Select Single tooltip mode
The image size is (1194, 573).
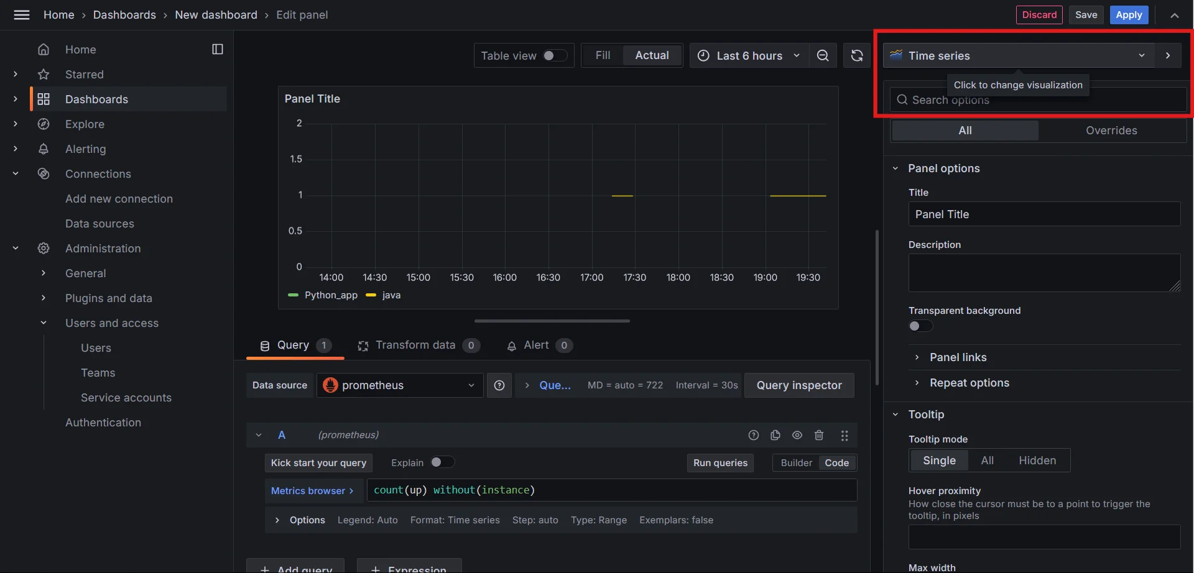click(x=939, y=461)
